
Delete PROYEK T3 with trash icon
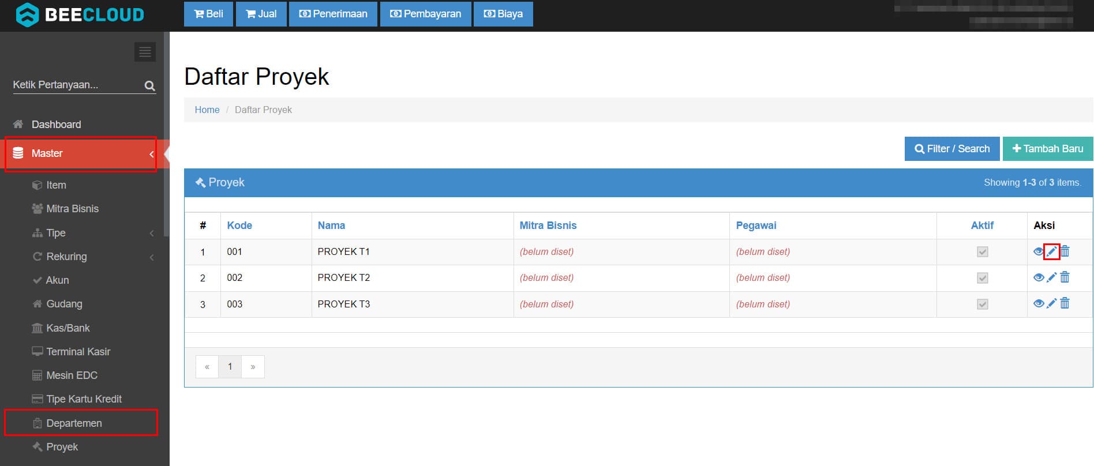coord(1065,303)
